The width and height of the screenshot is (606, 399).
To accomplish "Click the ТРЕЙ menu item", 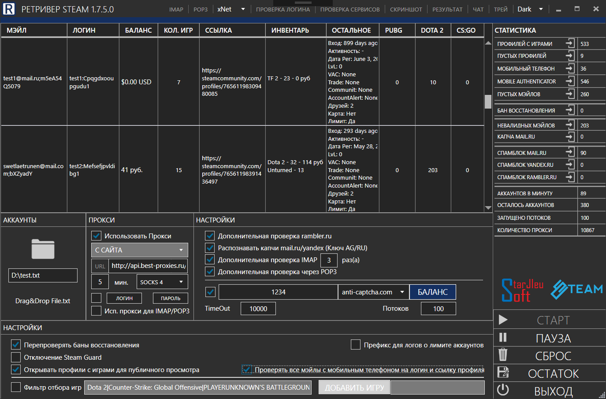I will pos(501,9).
